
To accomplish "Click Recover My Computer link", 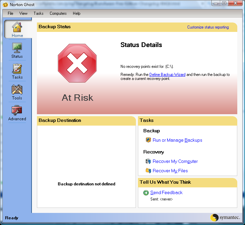I will pyautogui.click(x=175, y=162).
